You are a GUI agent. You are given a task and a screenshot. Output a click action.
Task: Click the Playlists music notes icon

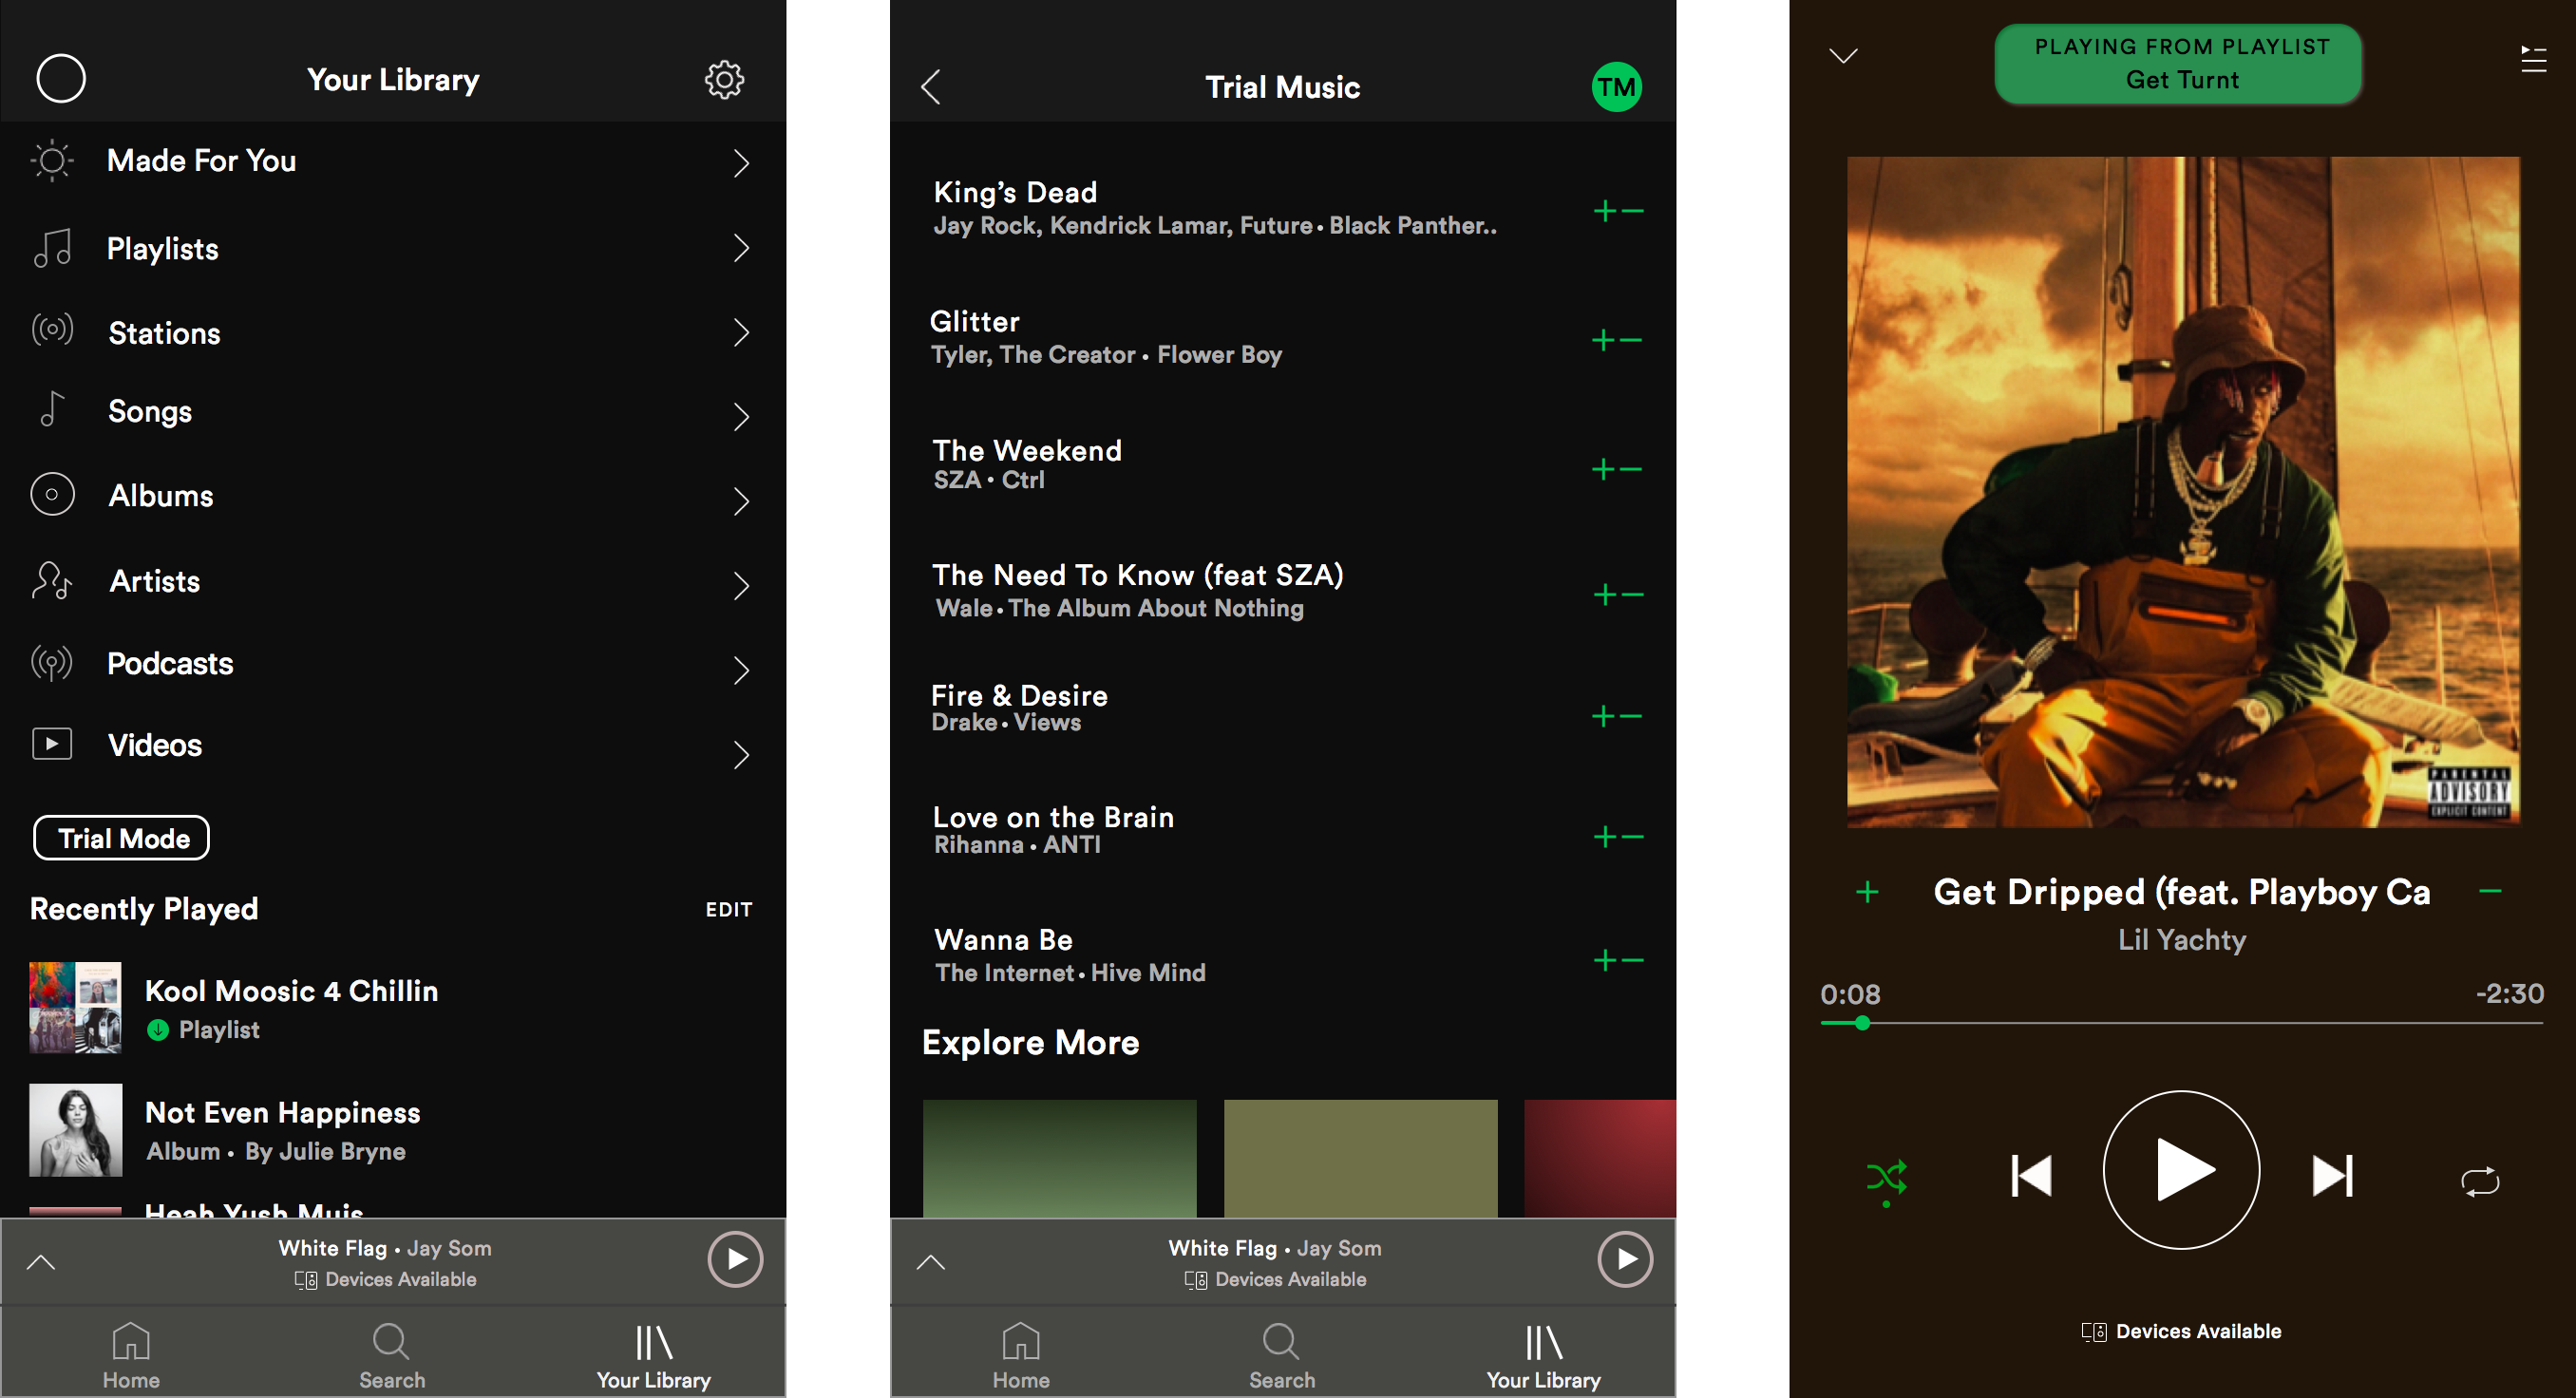52,248
